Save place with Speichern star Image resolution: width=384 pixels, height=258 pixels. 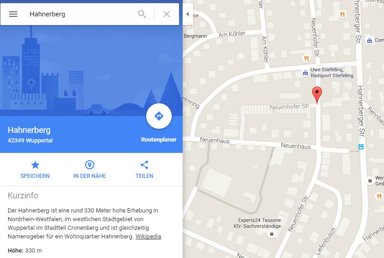point(35,169)
